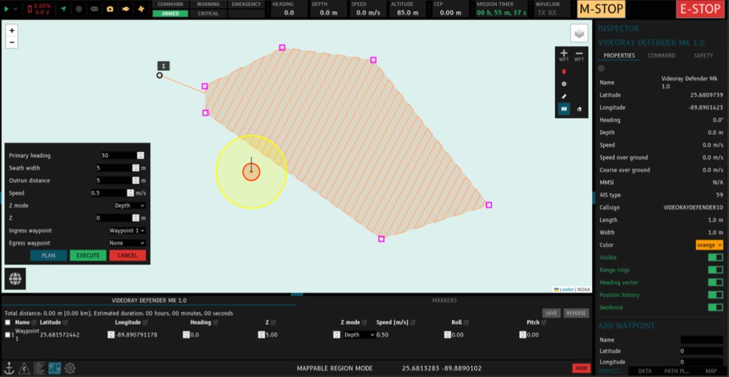Image resolution: width=729 pixels, height=377 pixels.
Task: Click the highlighted map icon in bottom bar
Action: pyautogui.click(x=55, y=368)
